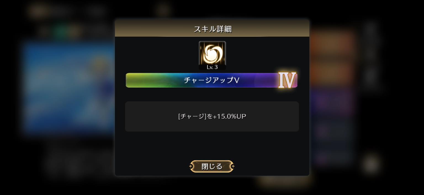Tap the upper blurred small purple icon at right
The width and height of the screenshot is (424, 195).
click(x=322, y=131)
